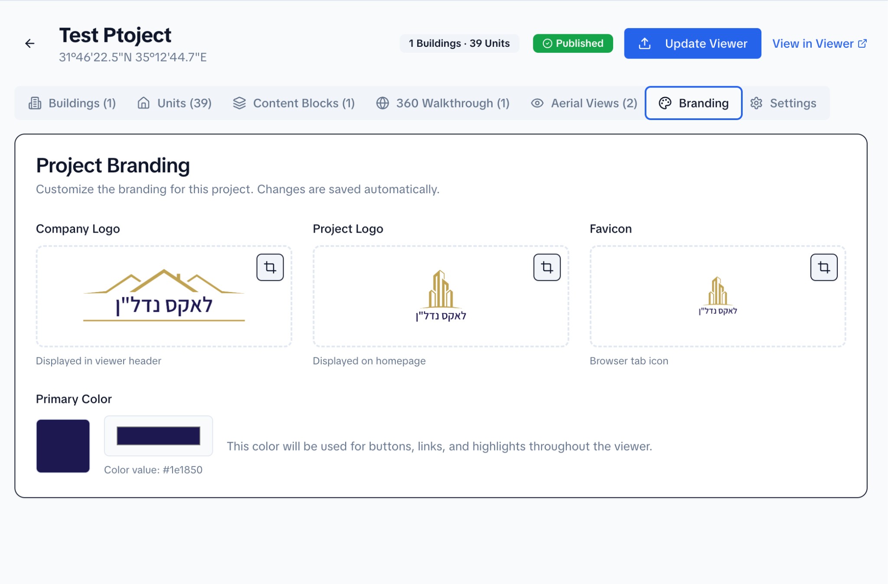
Task: Click the back arrow icon
Action: (x=29, y=43)
